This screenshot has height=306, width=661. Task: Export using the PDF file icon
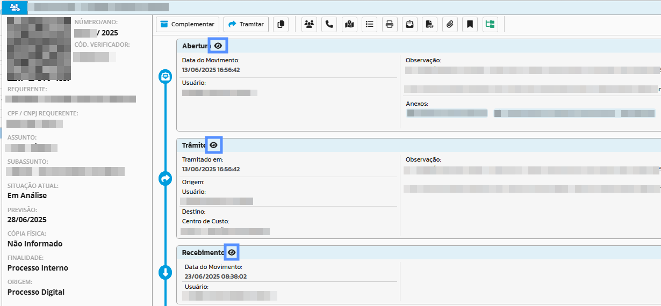[x=430, y=24]
